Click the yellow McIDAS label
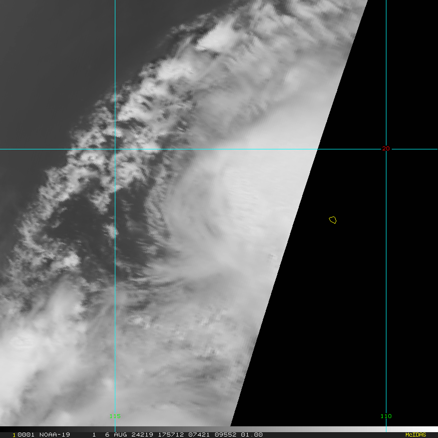 pos(415,435)
